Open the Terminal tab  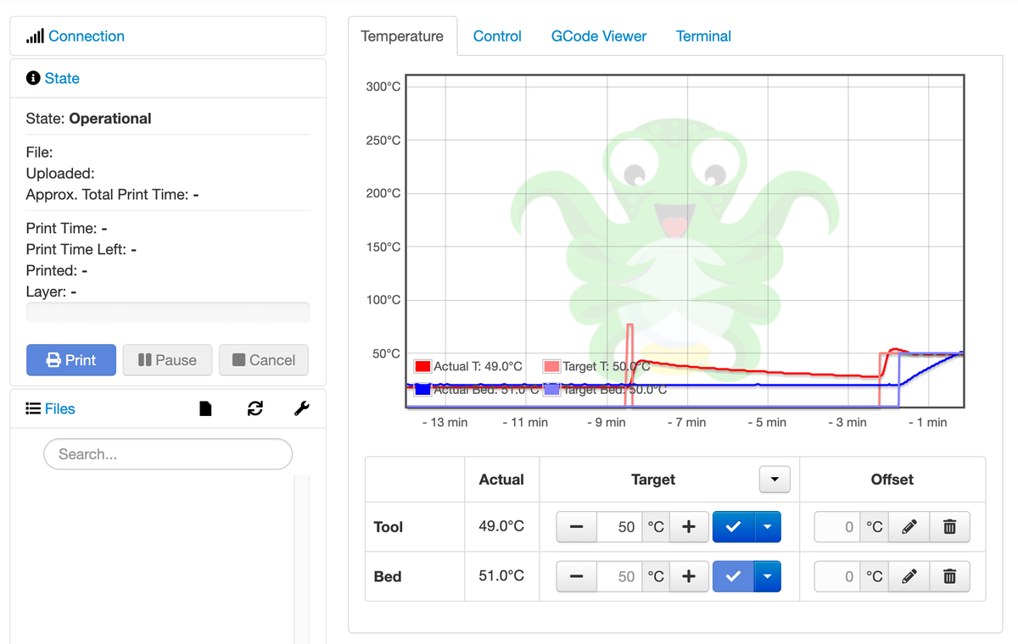[x=703, y=36]
